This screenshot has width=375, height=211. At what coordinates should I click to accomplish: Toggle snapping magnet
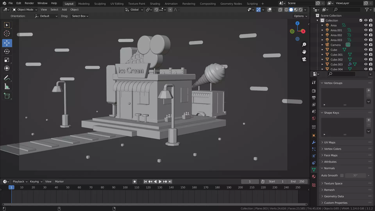pos(156,10)
